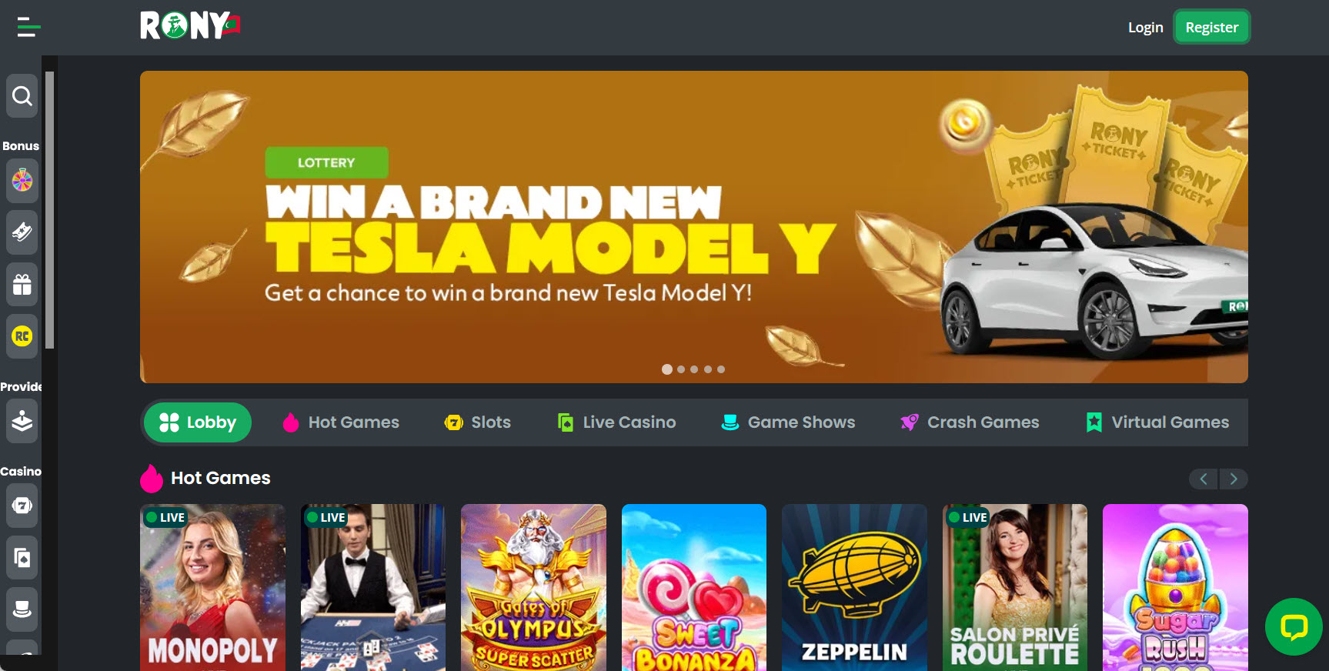Open the gift box bonus icon
1329x671 pixels.
[22, 285]
